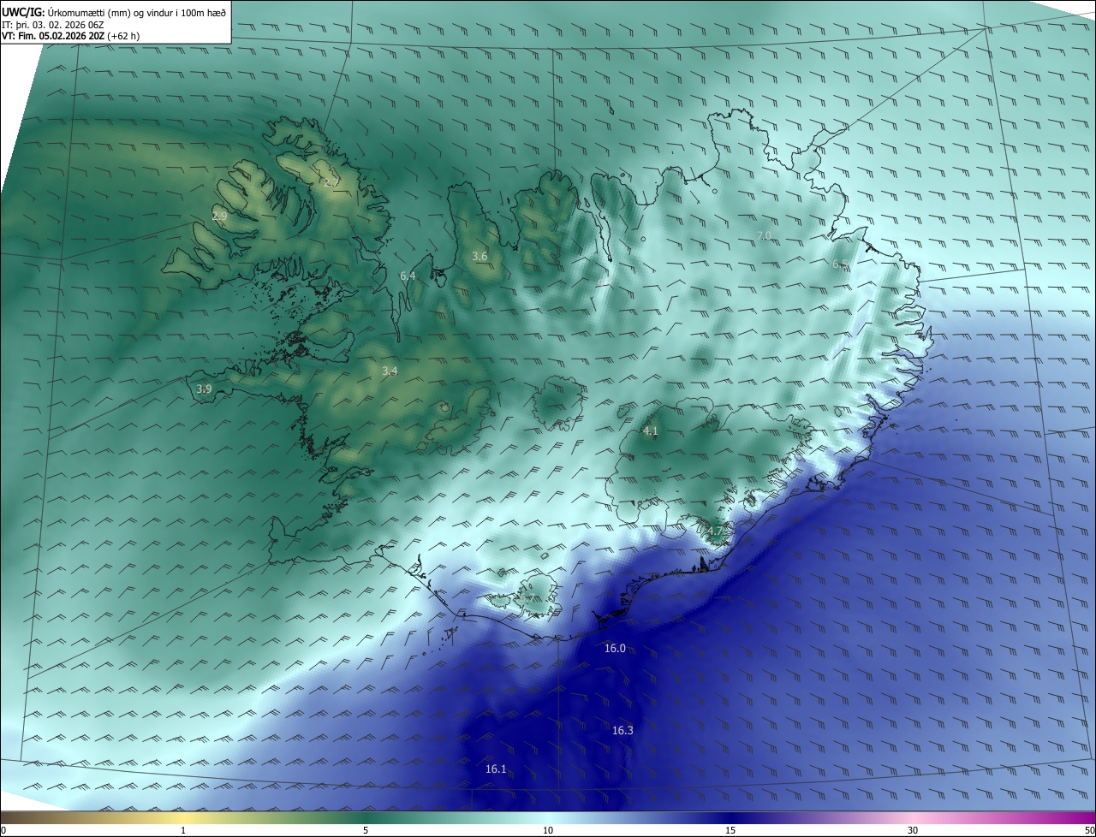Click the 3.6 value label on the map
This screenshot has height=837, width=1096.
479,257
